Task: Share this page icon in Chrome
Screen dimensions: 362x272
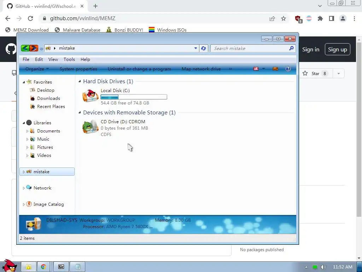Action: tap(272, 18)
